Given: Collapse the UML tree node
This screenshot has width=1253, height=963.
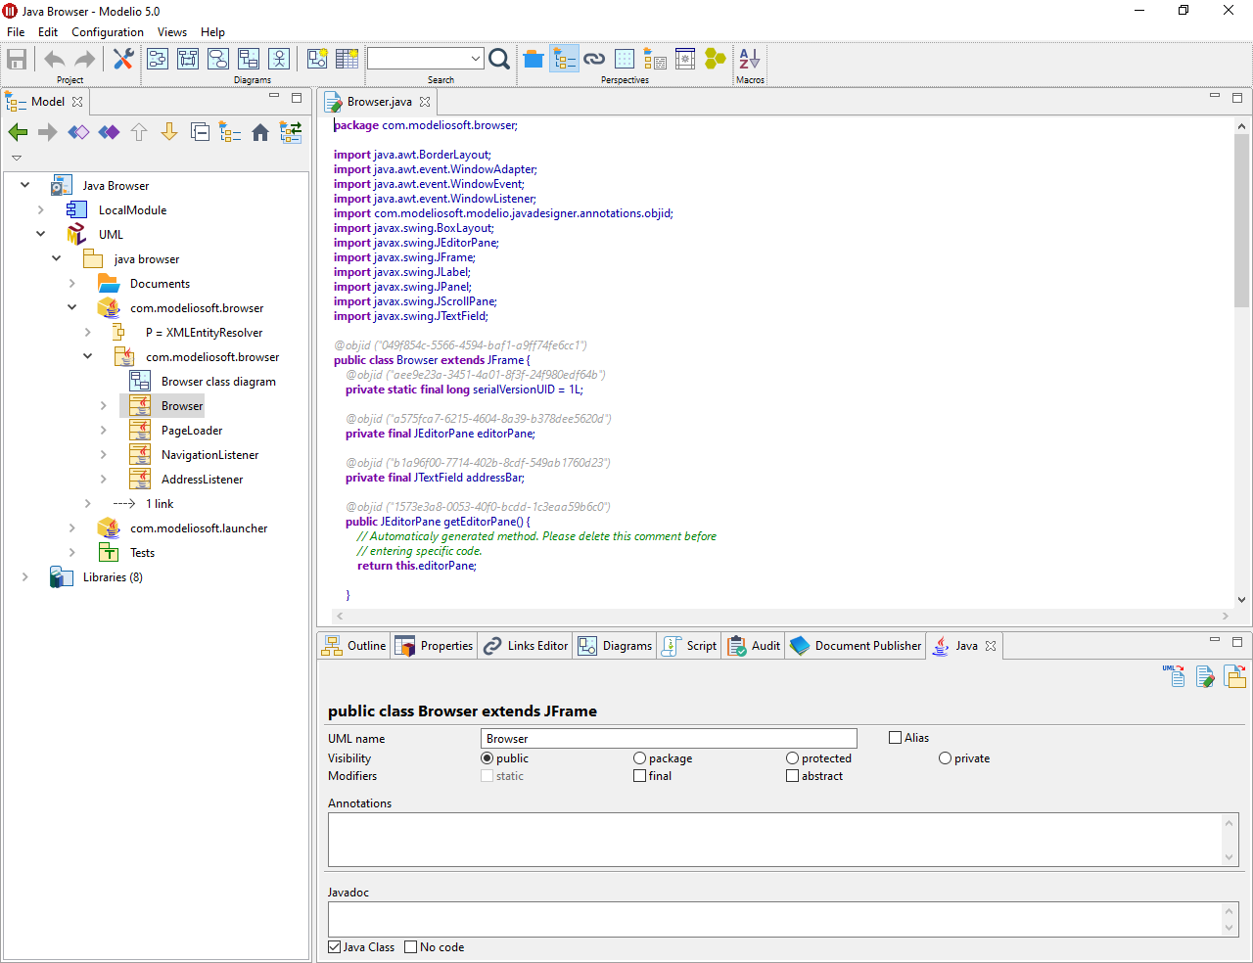Looking at the screenshot, I should point(41,234).
